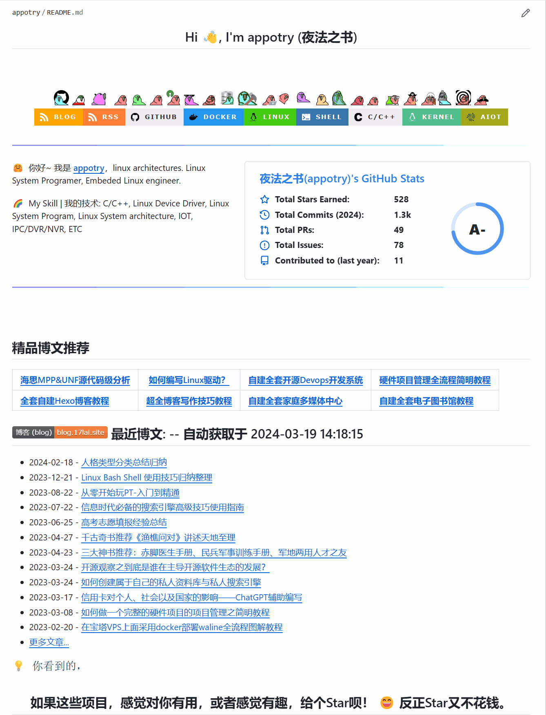Screen dimensions: 546x715
Task: Click the RSS feed badge
Action: click(x=104, y=117)
